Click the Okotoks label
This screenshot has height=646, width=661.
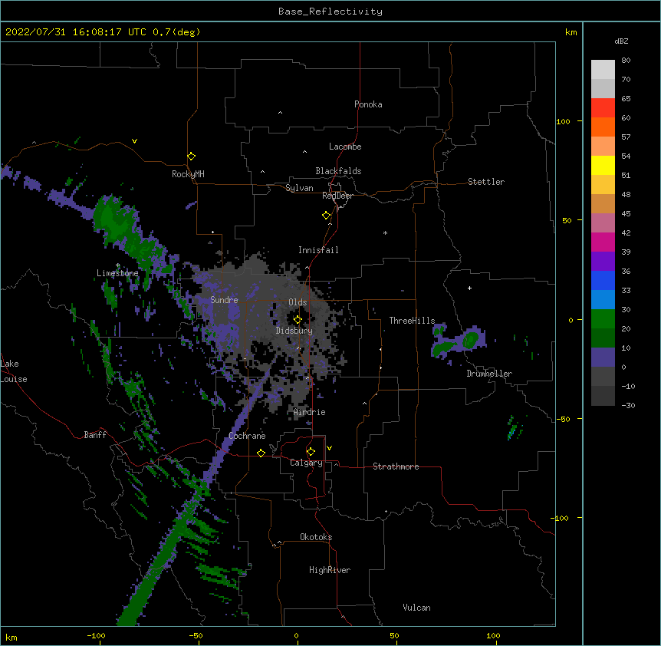(x=316, y=537)
